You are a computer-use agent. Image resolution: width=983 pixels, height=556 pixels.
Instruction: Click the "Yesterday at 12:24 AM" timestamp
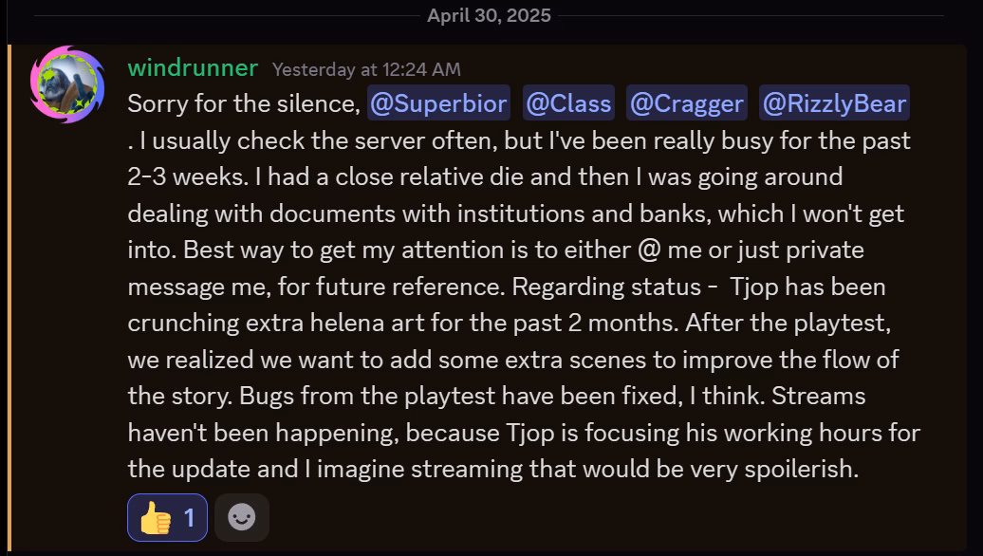click(366, 68)
